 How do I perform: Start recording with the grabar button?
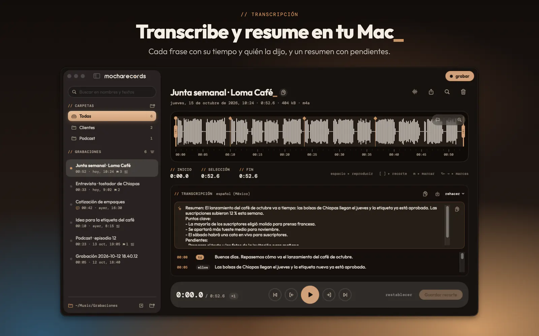[x=459, y=76]
